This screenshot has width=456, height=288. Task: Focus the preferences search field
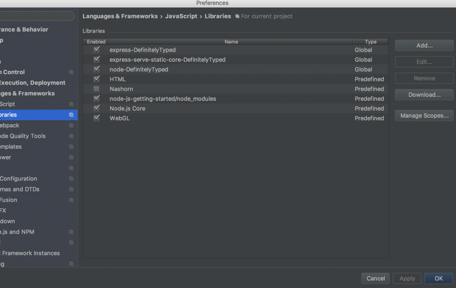[36, 16]
